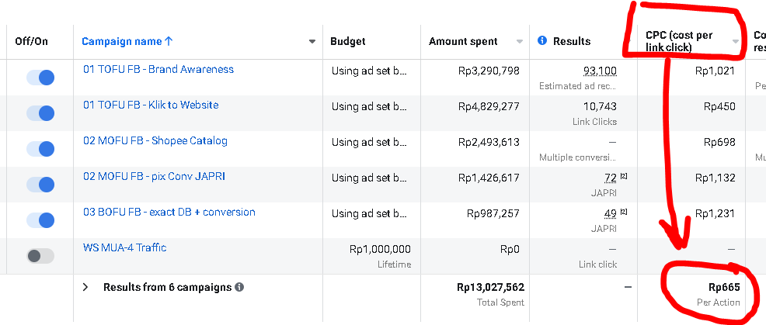
Task: Expand Results from 6 campaigns row
Action: pyautogui.click(x=85, y=287)
